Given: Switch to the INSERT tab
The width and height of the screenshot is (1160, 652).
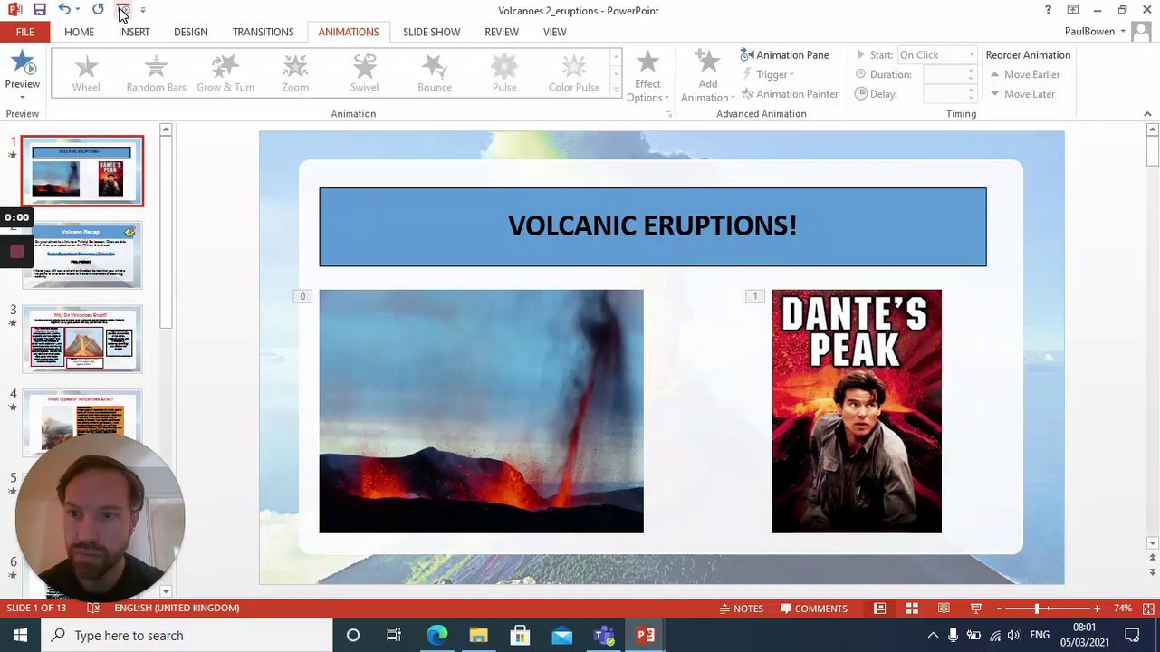Looking at the screenshot, I should [x=134, y=32].
